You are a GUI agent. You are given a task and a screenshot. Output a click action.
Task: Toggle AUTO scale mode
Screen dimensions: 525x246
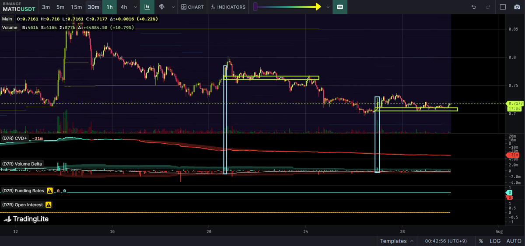[514, 241]
